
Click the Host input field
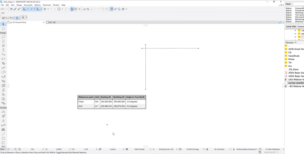(x=298, y=4)
